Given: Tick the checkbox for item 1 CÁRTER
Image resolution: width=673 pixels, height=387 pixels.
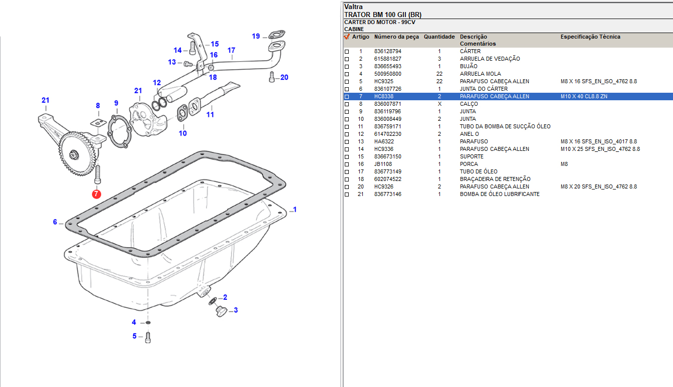Looking at the screenshot, I should pos(347,52).
